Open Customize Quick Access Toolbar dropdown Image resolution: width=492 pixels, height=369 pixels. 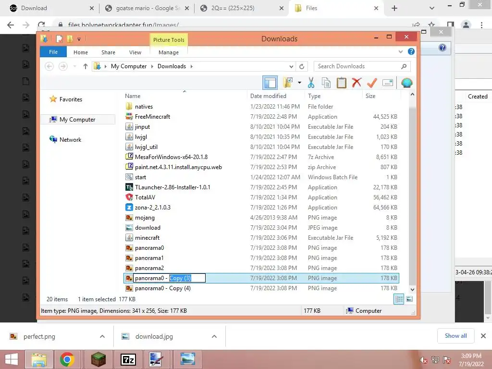[x=79, y=39]
